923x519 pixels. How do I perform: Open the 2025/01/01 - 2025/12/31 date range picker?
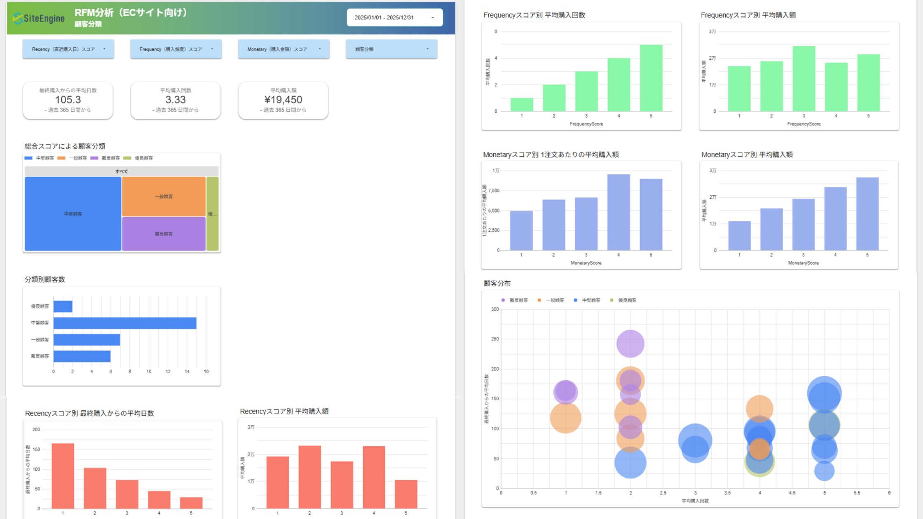394,18
